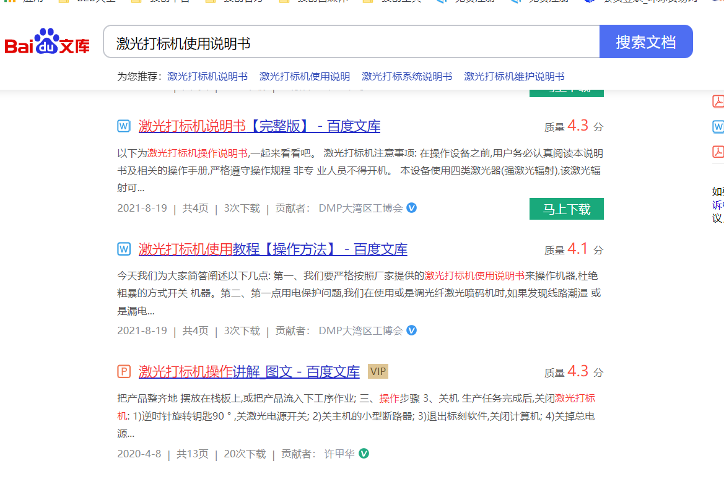
Task: Open recommended search 激光打标机使用说明
Action: pyautogui.click(x=305, y=76)
